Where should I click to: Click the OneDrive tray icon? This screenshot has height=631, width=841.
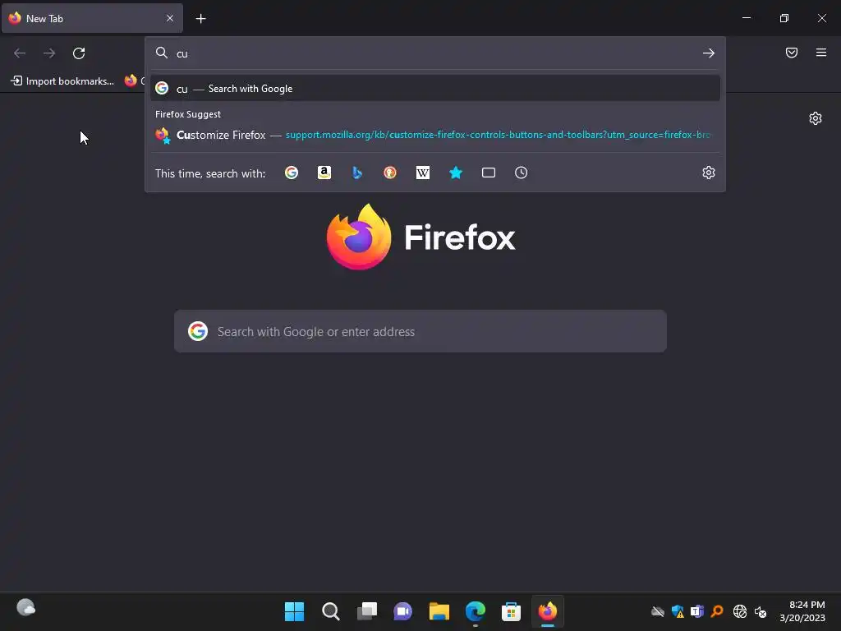pyautogui.click(x=658, y=611)
